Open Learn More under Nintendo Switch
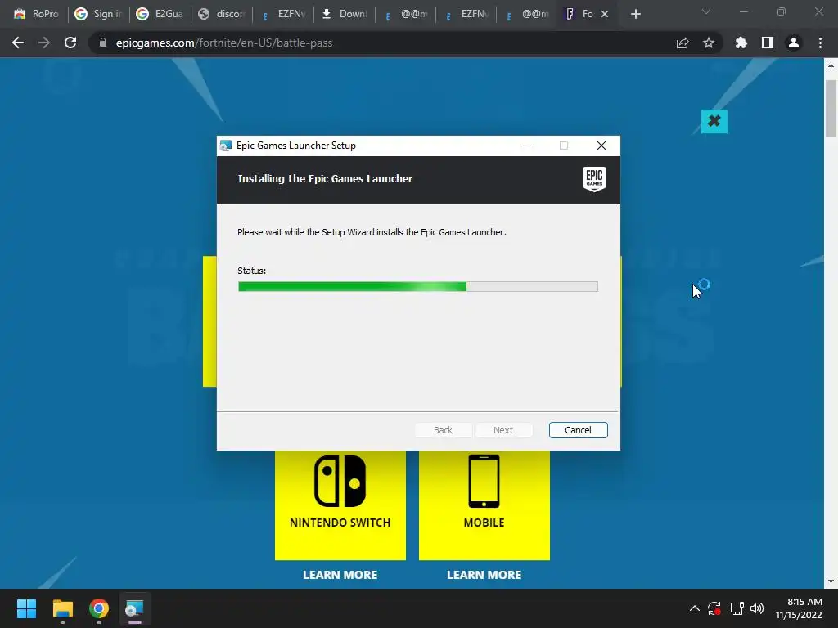The image size is (838, 628). point(340,575)
